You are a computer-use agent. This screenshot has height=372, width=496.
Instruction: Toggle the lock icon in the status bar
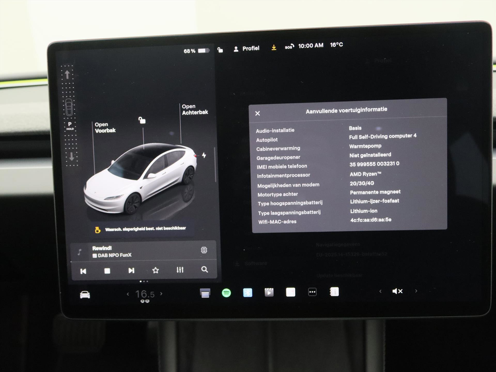[x=220, y=50]
